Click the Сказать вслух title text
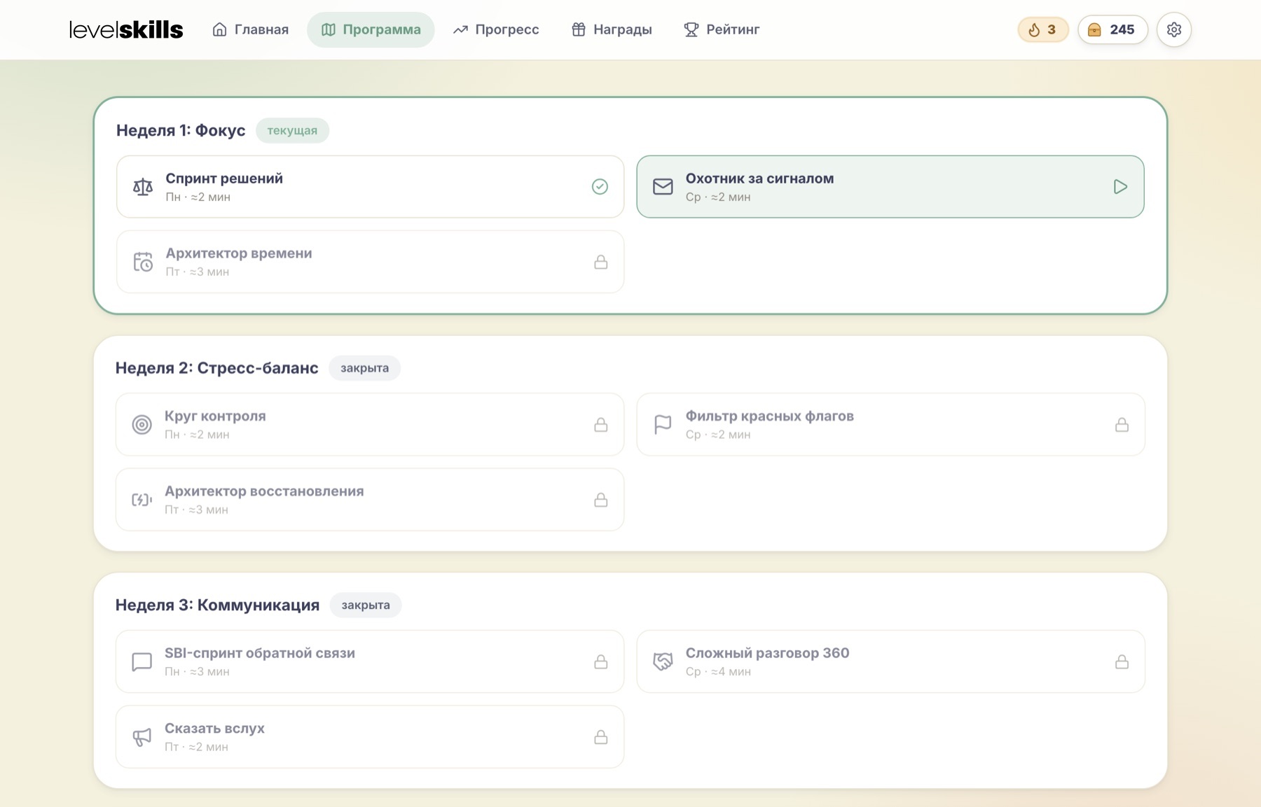 (214, 728)
